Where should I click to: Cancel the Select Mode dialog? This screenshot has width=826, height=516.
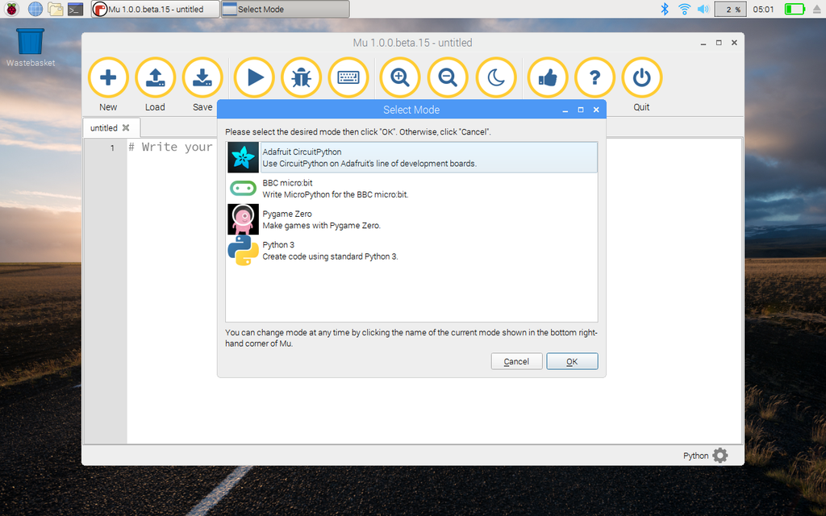pyautogui.click(x=516, y=361)
